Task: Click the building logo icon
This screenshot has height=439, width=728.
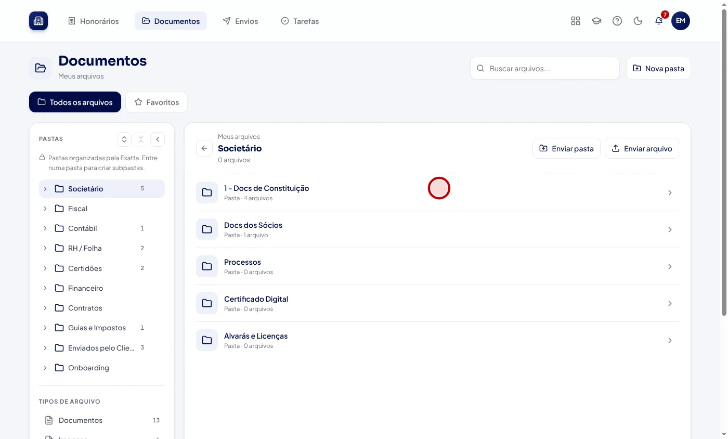Action: coord(38,21)
